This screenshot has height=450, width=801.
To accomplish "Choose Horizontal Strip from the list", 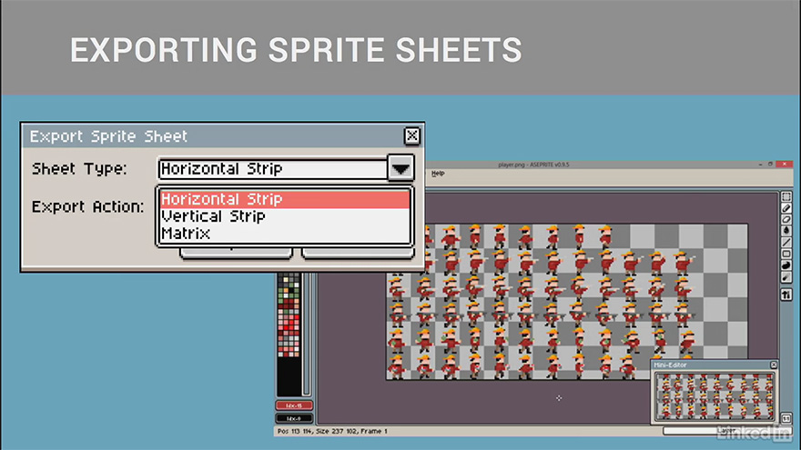I will 285,199.
